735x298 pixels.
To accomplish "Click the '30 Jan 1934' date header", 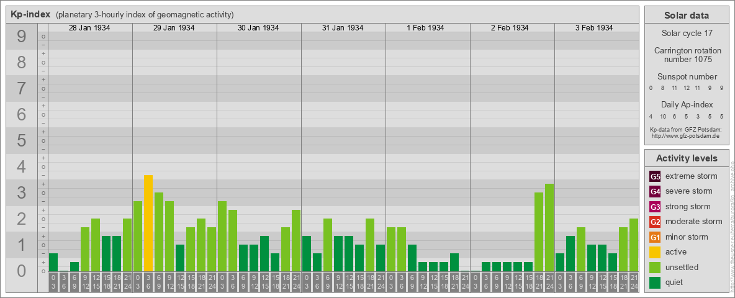I will point(258,28).
